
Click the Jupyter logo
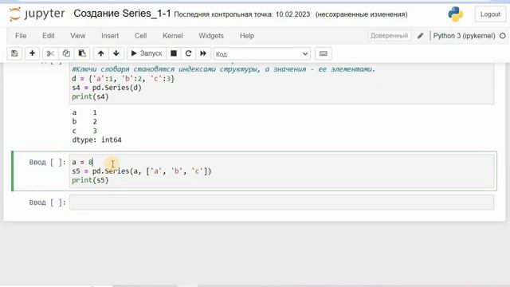(x=37, y=14)
